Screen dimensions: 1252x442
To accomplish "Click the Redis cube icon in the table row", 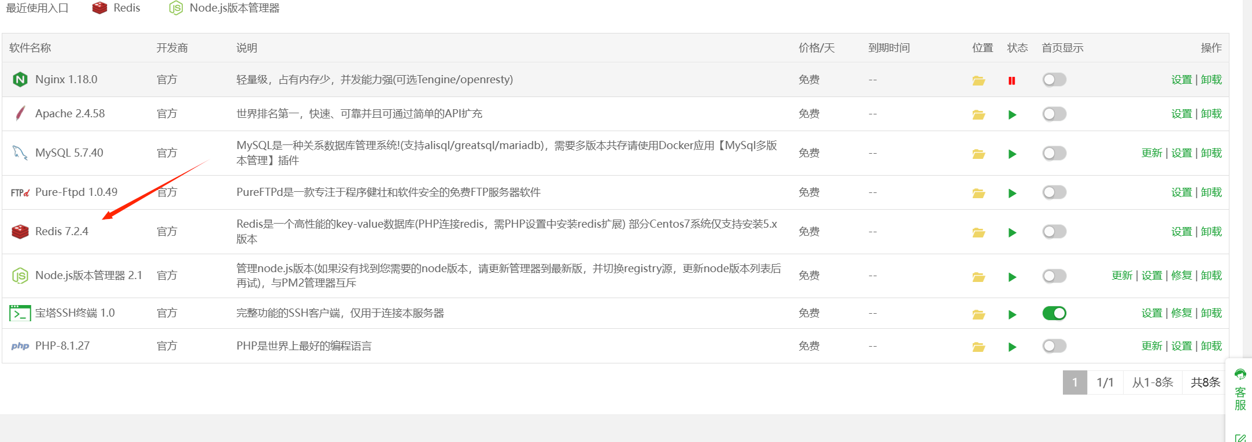I will point(20,232).
